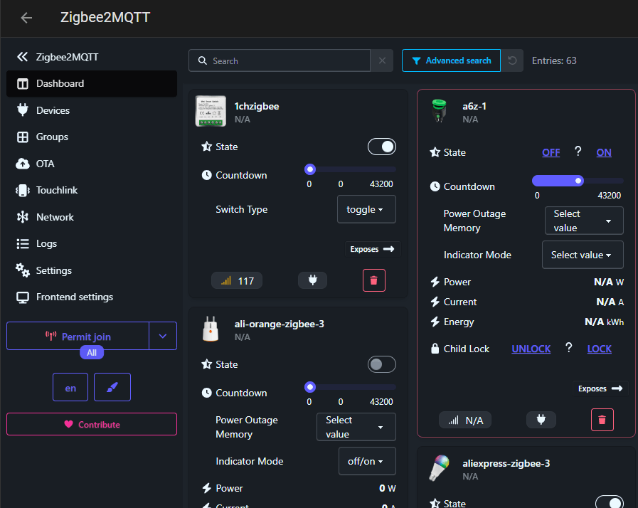Turn on the ali-orange-zigbee-3 State switch
The height and width of the screenshot is (508, 638).
(381, 364)
